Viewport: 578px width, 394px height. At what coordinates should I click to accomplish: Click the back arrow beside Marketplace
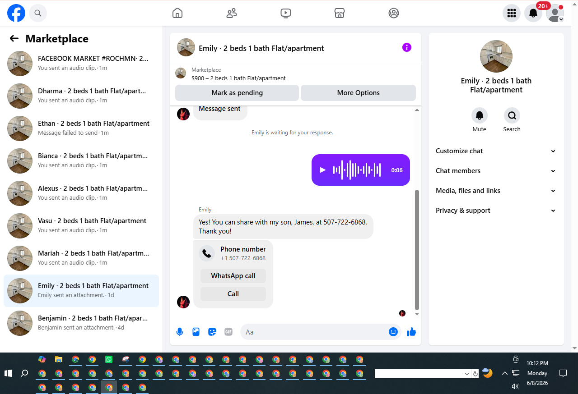point(14,39)
